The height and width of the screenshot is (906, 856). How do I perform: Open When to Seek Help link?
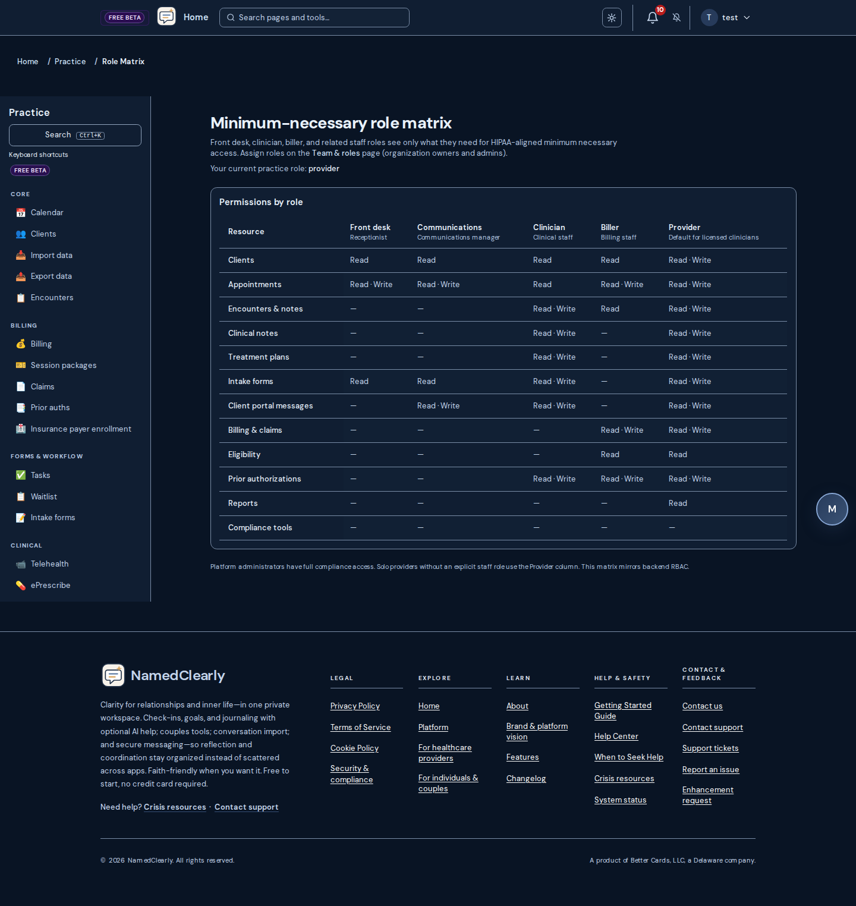click(628, 757)
